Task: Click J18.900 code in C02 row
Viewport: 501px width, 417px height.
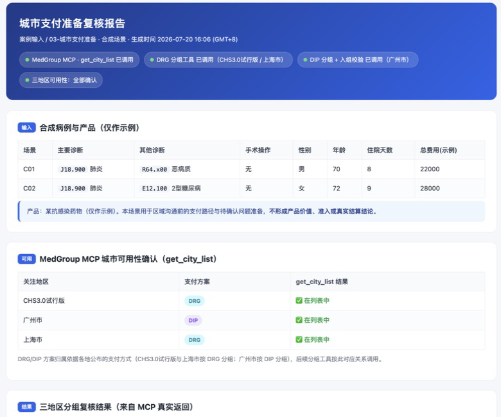Action: pos(73,189)
